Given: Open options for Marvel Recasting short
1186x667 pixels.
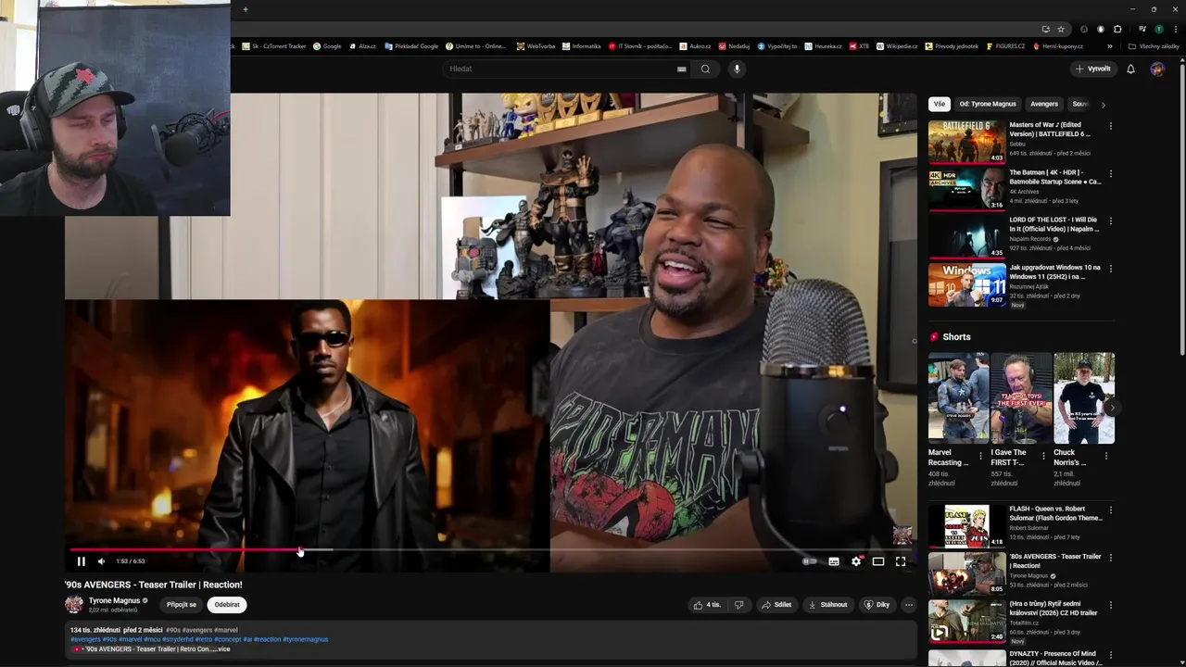Looking at the screenshot, I should click(980, 456).
